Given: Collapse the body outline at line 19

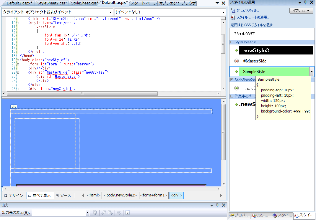Looking at the screenshot, I should click(18, 60).
